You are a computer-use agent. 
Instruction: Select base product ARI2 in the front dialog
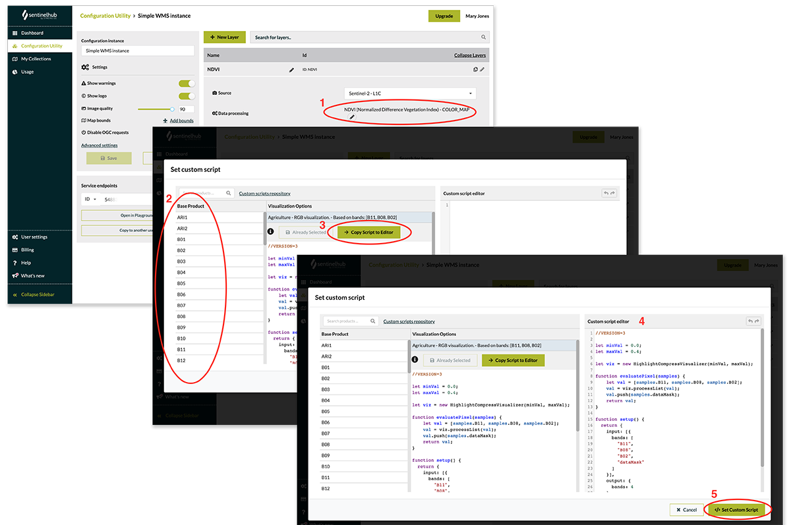click(365, 356)
